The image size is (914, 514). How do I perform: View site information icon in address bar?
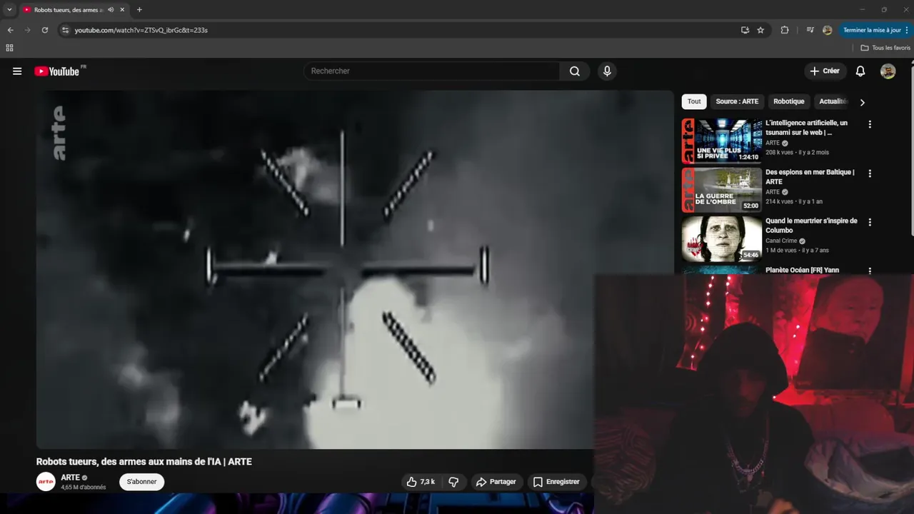(x=65, y=30)
